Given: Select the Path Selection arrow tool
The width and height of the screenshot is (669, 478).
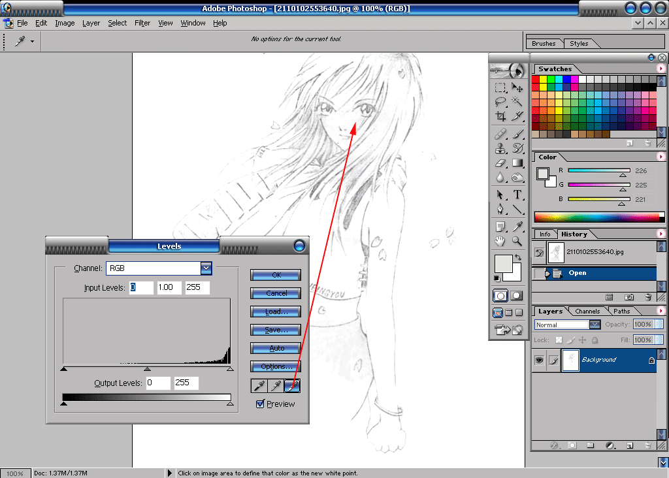Looking at the screenshot, I should coord(500,195).
